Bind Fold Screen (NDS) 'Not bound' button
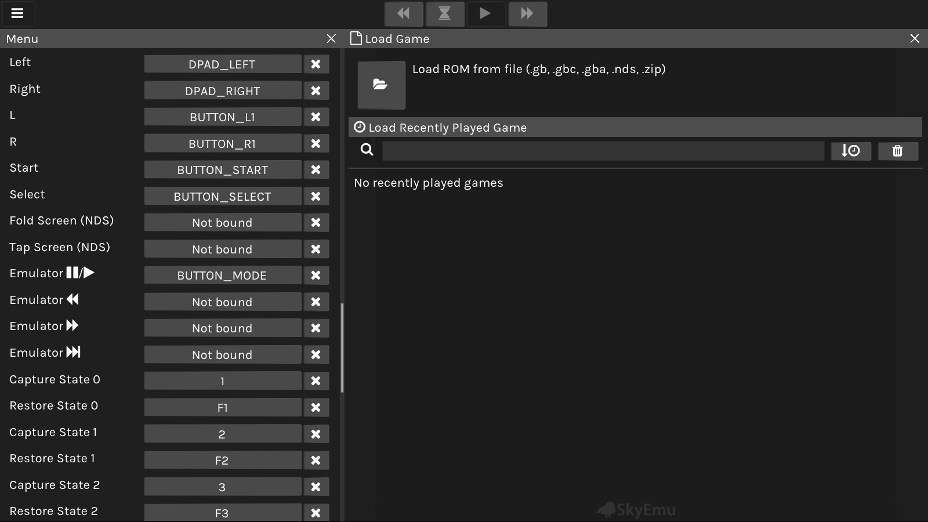This screenshot has width=928, height=522. (223, 223)
